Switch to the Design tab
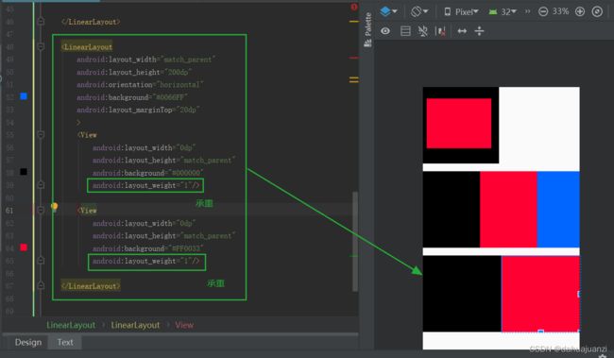614x358 pixels. 27,342
